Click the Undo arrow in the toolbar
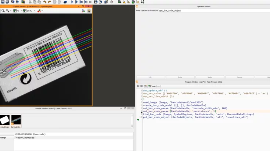Image resolution: width=270 pixels, height=151 pixels. (45, 2)
